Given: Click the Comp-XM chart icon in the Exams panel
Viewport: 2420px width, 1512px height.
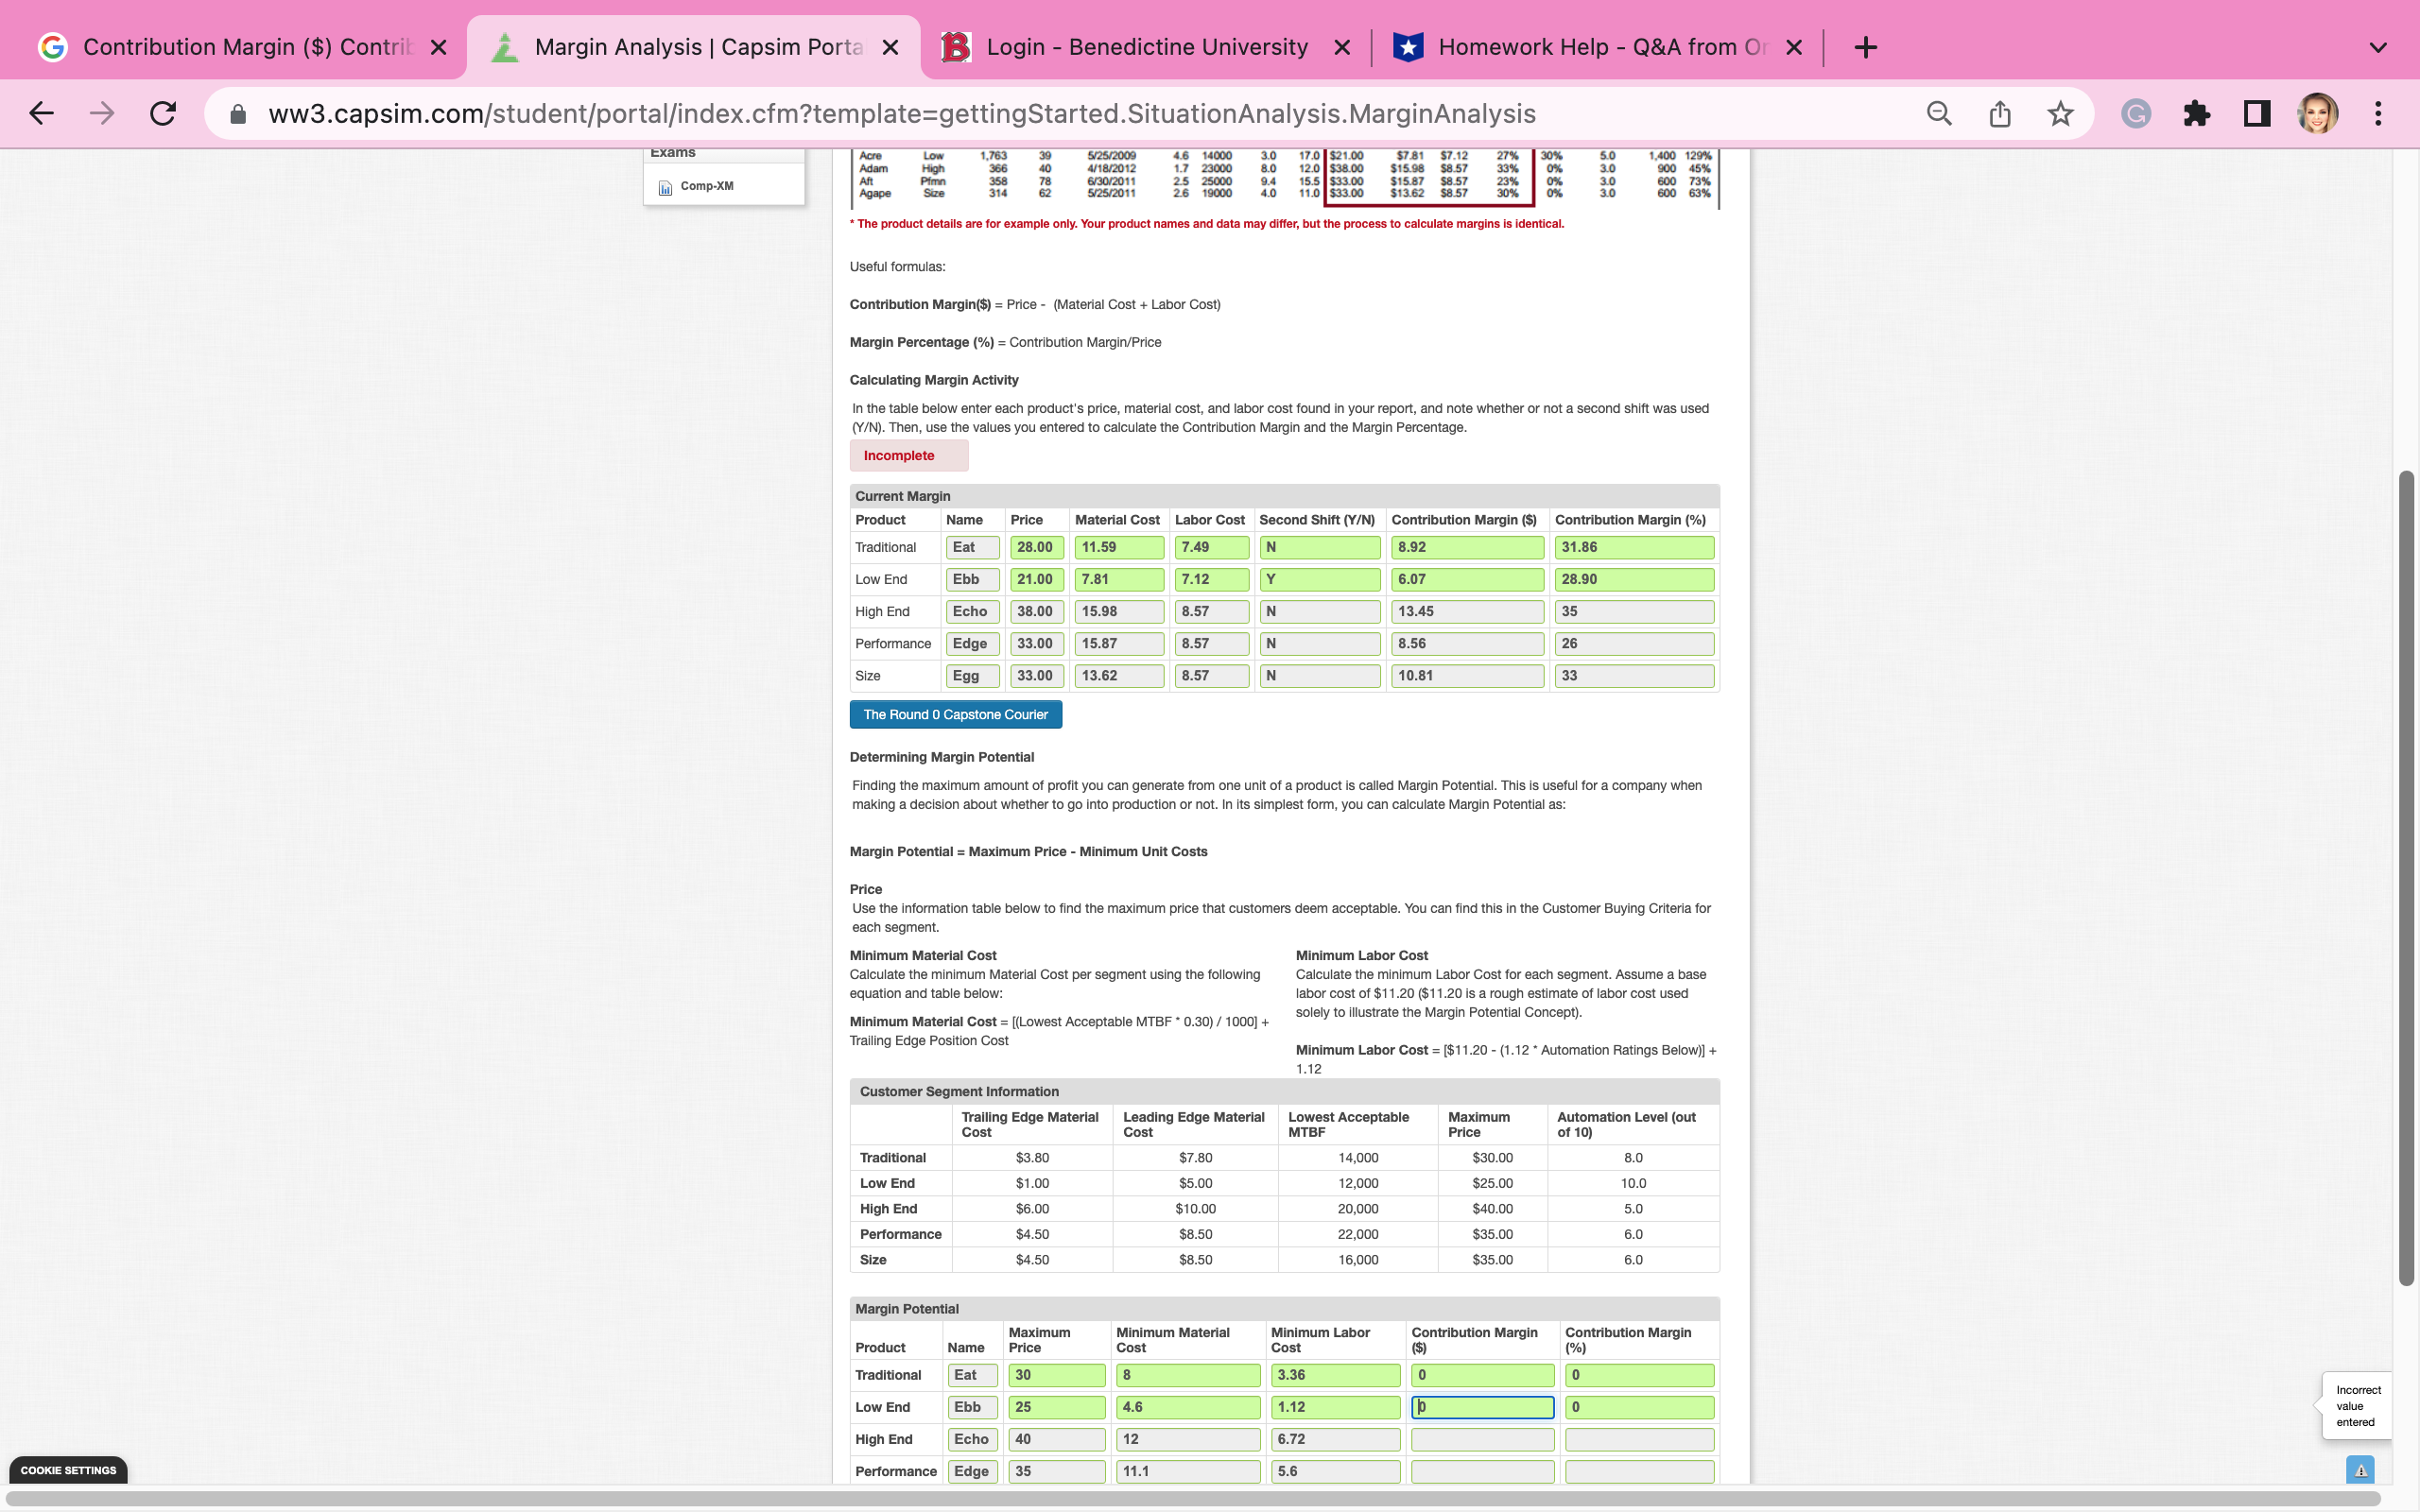Looking at the screenshot, I should point(665,186).
